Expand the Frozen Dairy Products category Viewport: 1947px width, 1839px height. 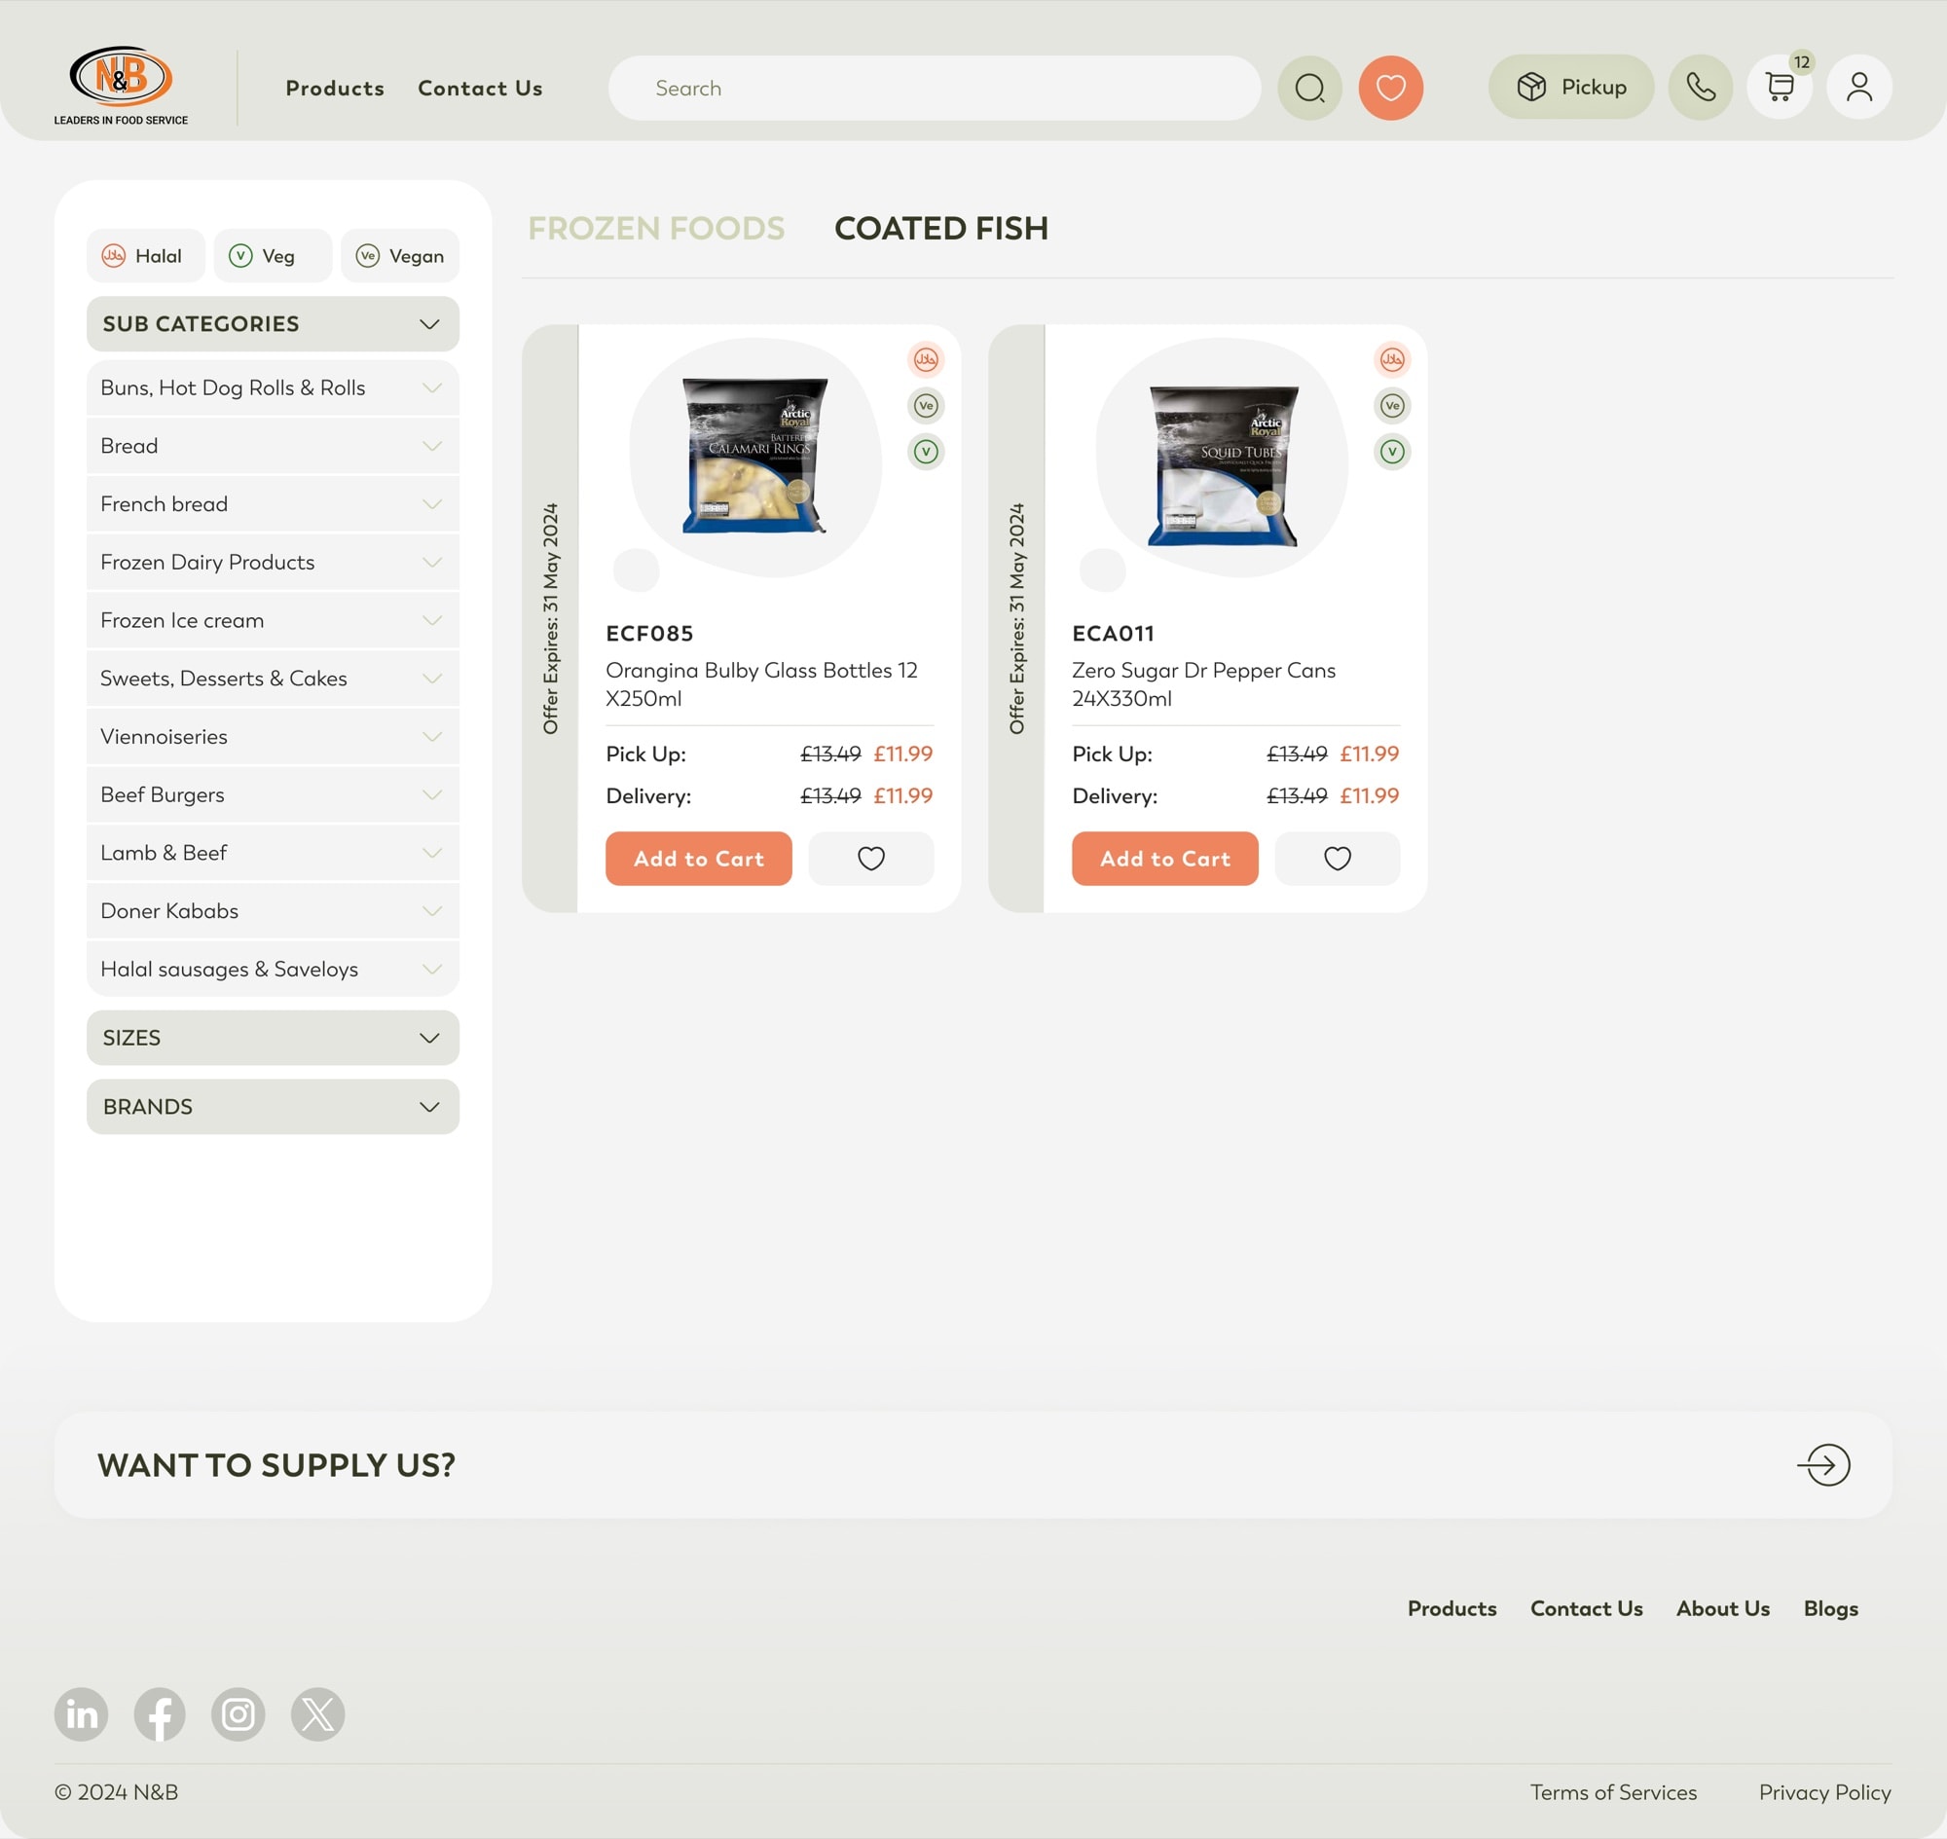[273, 563]
